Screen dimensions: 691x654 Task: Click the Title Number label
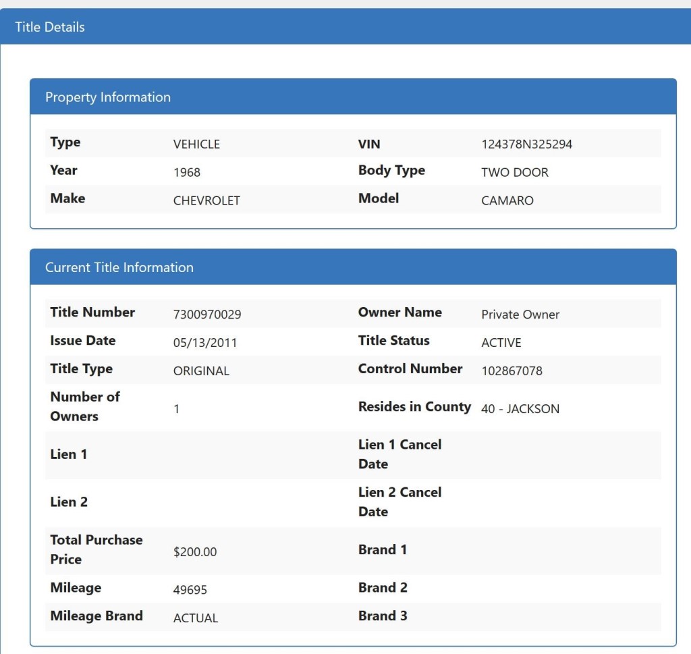coord(92,312)
